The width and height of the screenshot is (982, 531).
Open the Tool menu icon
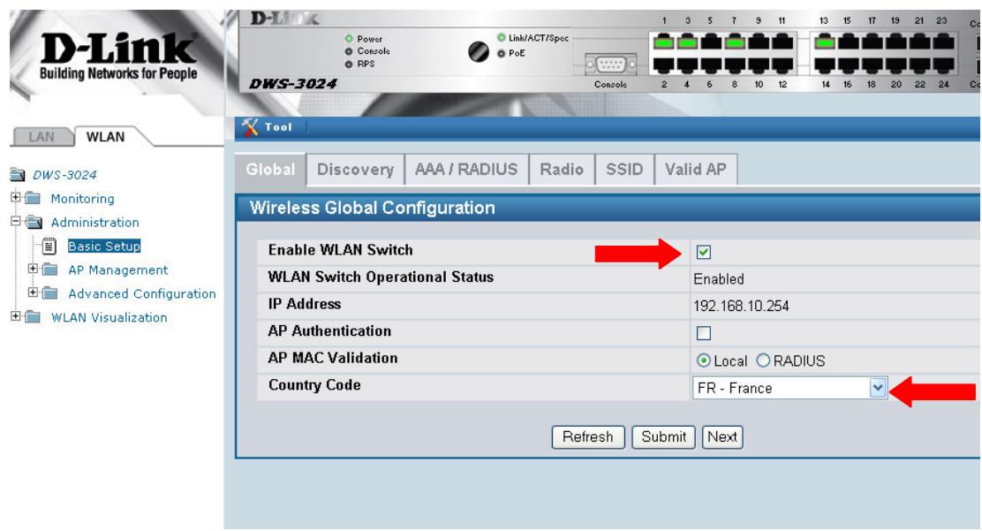tap(250, 127)
